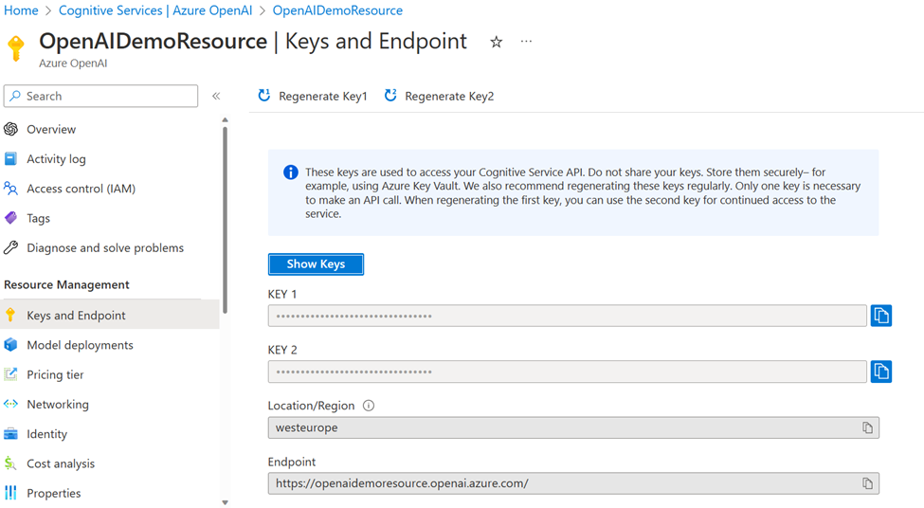The height and width of the screenshot is (508, 924).
Task: Click the purple Tags icon
Action: tap(10, 217)
